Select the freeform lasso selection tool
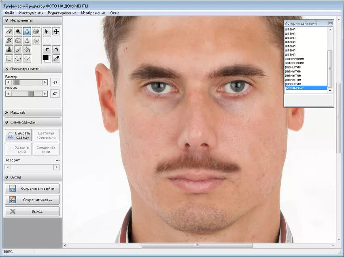Screen dimensions: 344x257 [x=27, y=58]
